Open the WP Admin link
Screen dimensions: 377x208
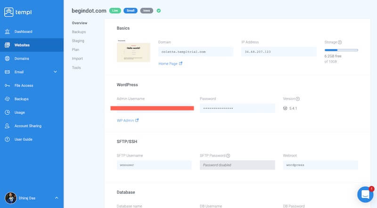(125, 120)
